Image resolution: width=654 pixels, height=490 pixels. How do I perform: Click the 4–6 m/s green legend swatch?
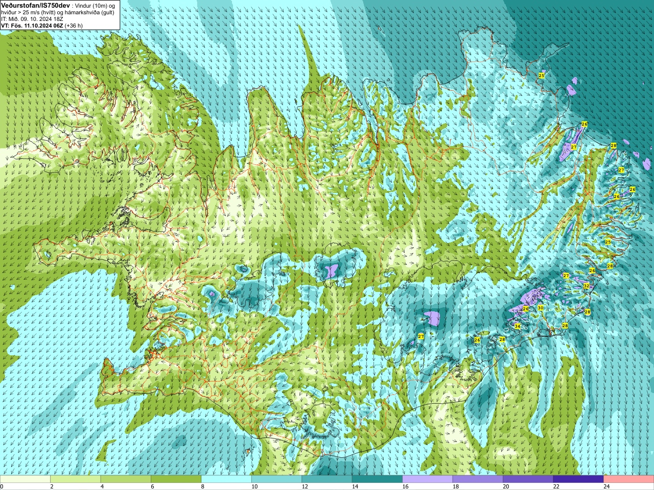tap(126, 479)
